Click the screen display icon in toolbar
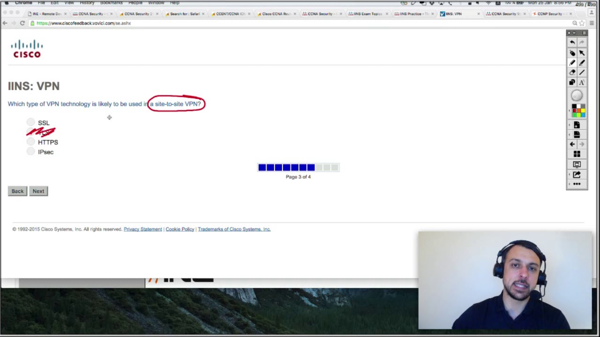The height and width of the screenshot is (337, 600). tap(577, 164)
